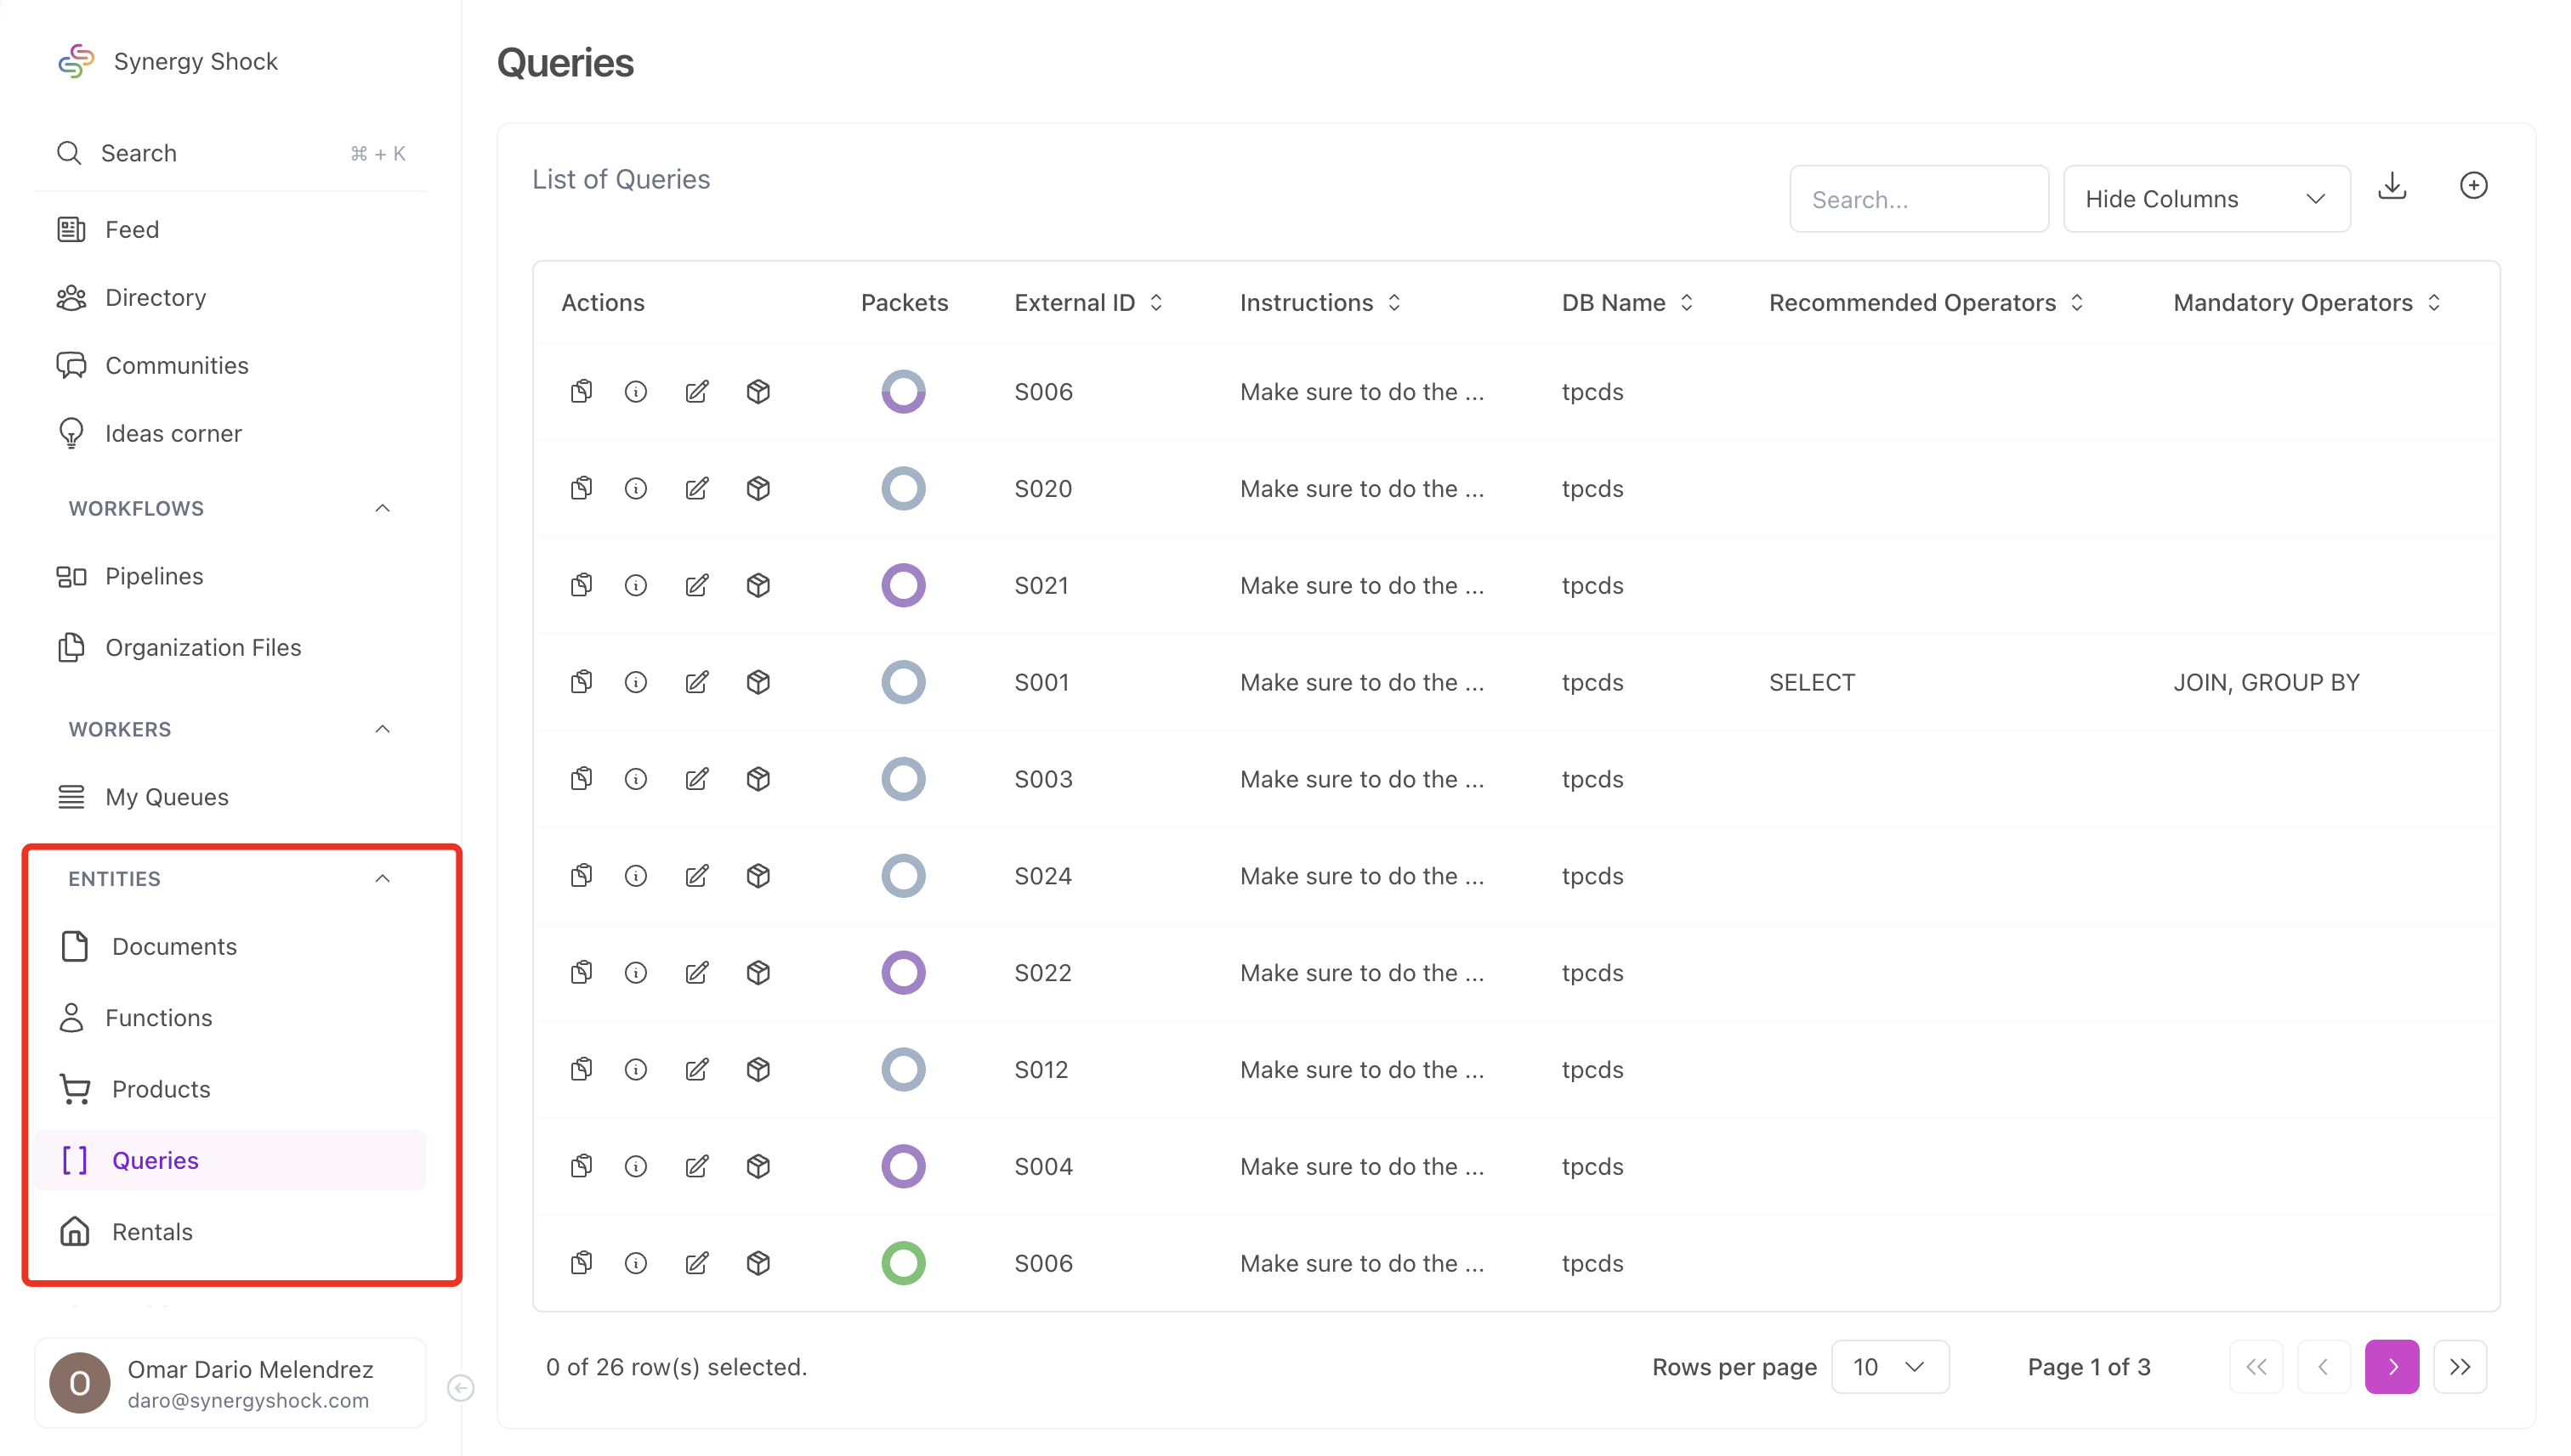
Task: Open the Directory page
Action: 230,297
